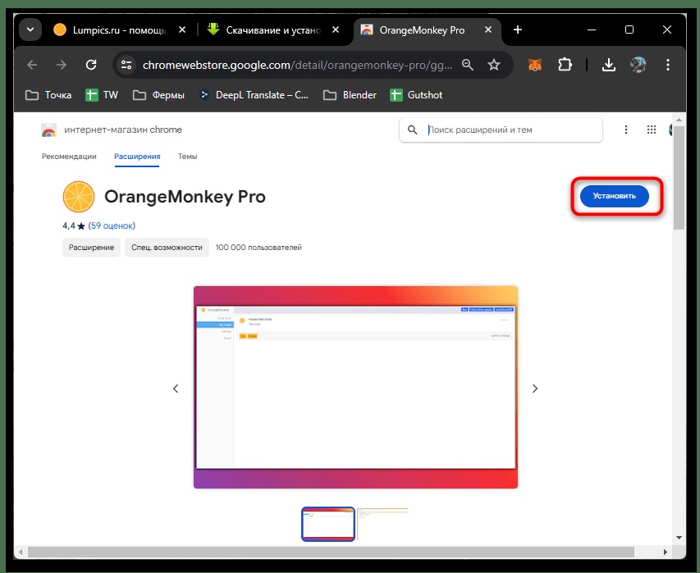Open the Gutshot bookmark
The image size is (700, 573).
(416, 95)
